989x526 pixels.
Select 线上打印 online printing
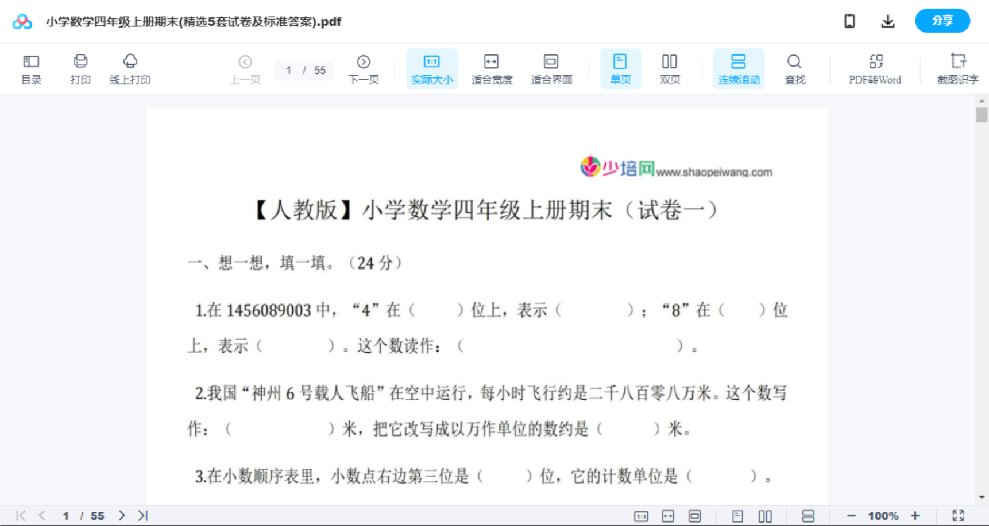coord(130,69)
